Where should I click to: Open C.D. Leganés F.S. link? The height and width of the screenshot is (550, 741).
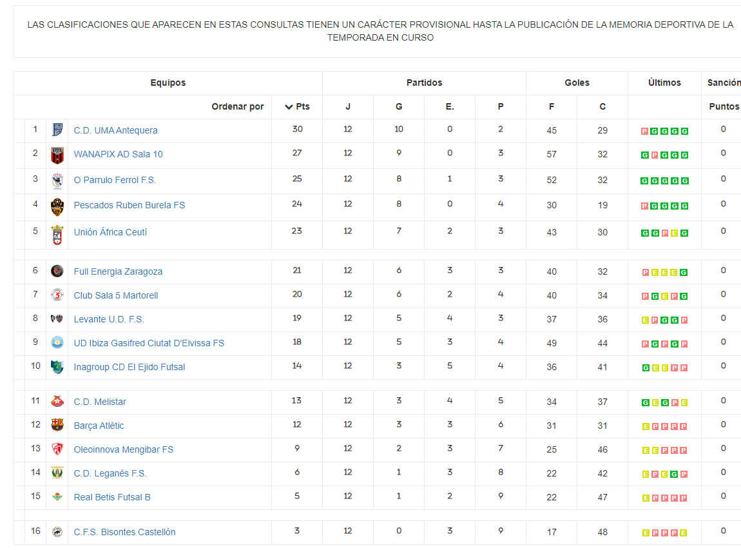tap(110, 473)
